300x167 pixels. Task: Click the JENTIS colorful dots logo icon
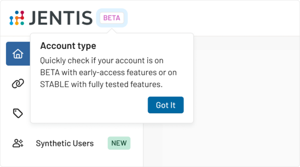(17, 18)
